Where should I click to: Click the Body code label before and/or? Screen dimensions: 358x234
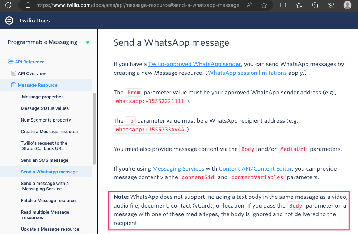pyautogui.click(x=248, y=149)
